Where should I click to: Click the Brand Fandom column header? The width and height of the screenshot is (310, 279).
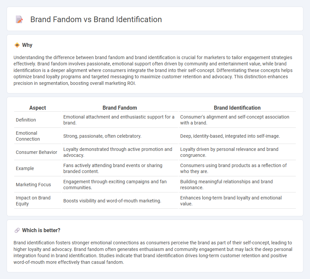(x=120, y=108)
